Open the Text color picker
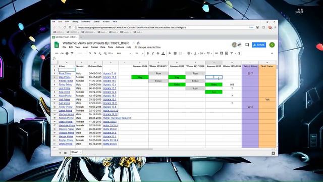Screen dimensions: 323x182 163,53
